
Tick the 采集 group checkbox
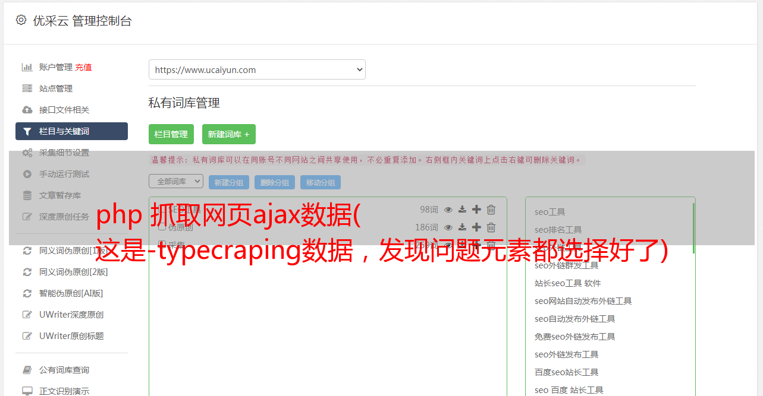pos(162,245)
